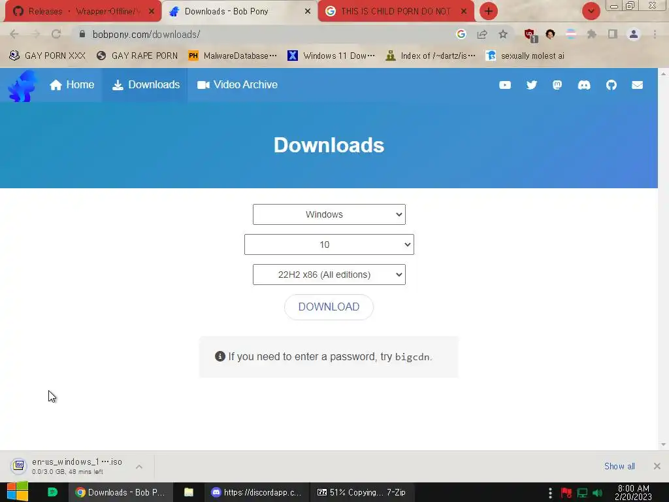Visit the Bob Pony YouTube channel
Viewport: 669px width, 502px height.
tap(505, 85)
